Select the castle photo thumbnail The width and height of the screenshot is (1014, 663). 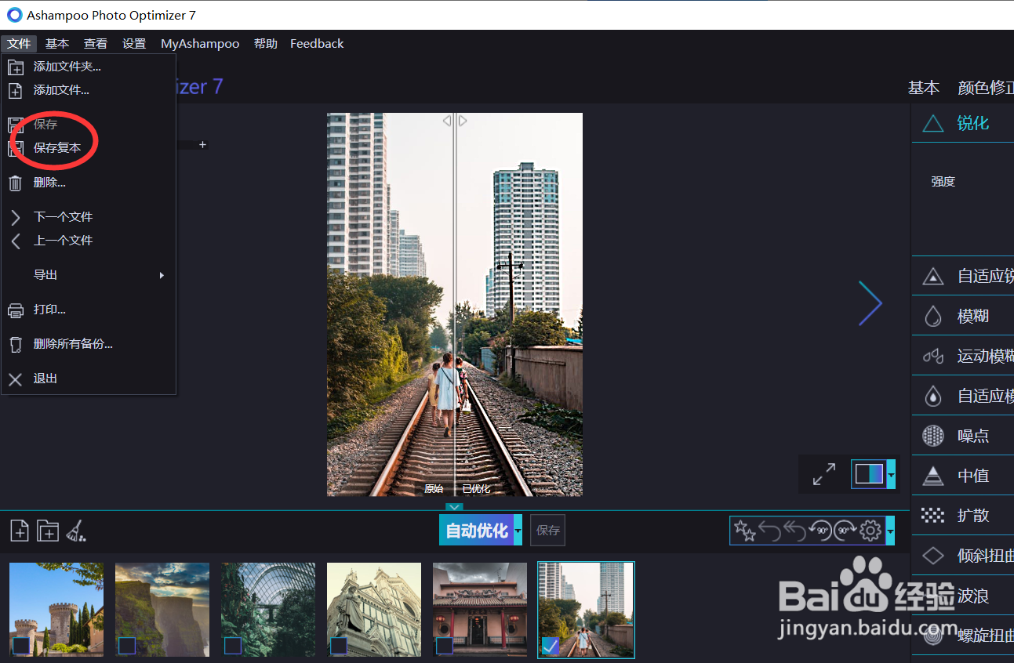pos(56,610)
